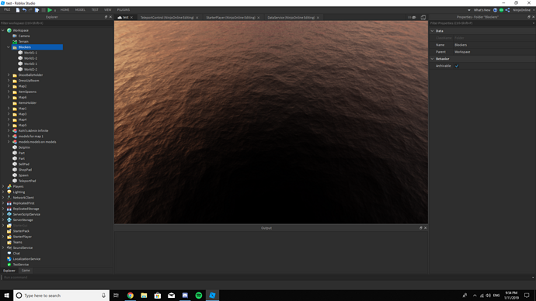Image resolution: width=536 pixels, height=301 pixels.
Task: Collapse the Blockers folder
Action: click(9, 47)
